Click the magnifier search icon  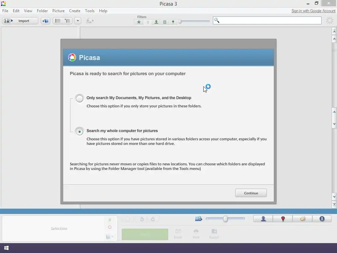point(217,20)
